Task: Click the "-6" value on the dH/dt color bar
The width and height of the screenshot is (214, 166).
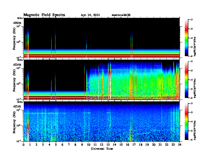Action: tap(191, 56)
